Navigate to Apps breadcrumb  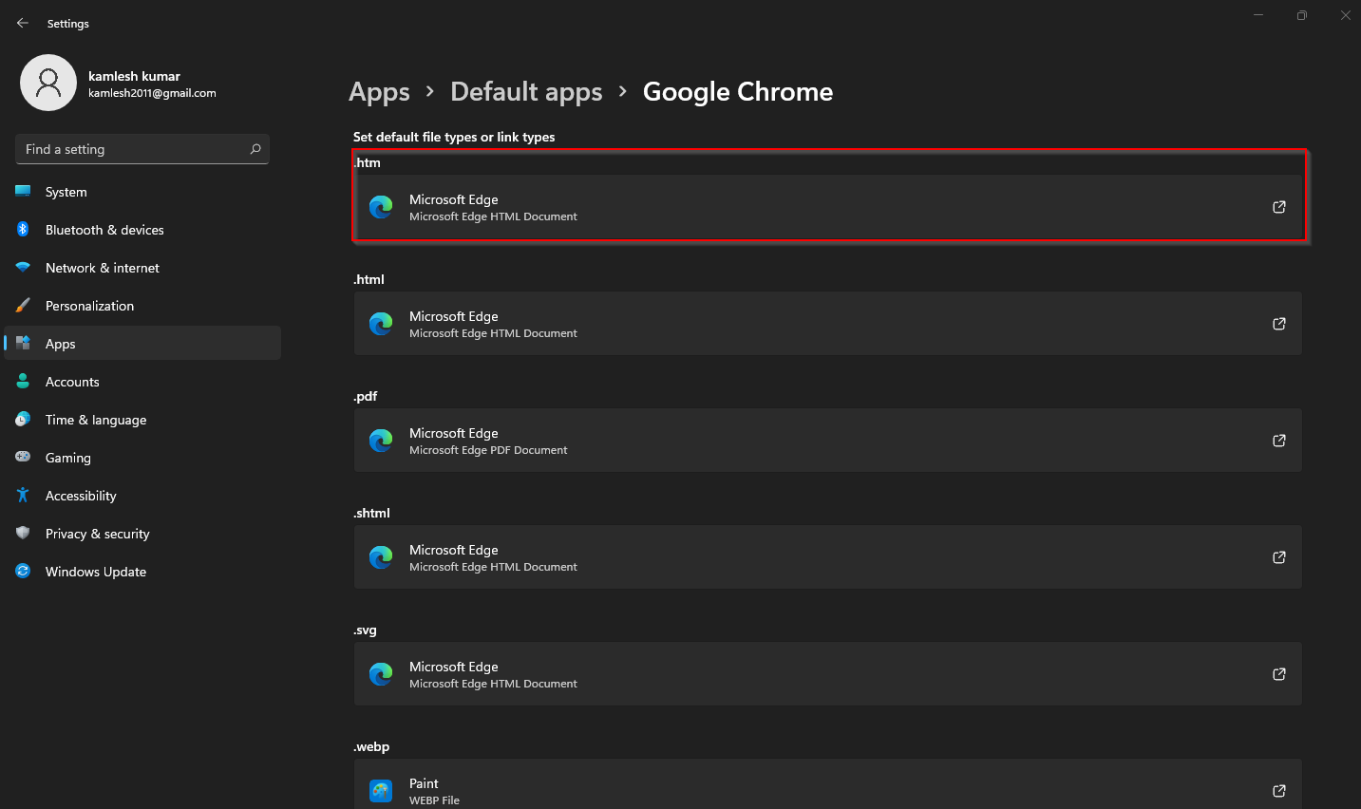click(x=379, y=92)
